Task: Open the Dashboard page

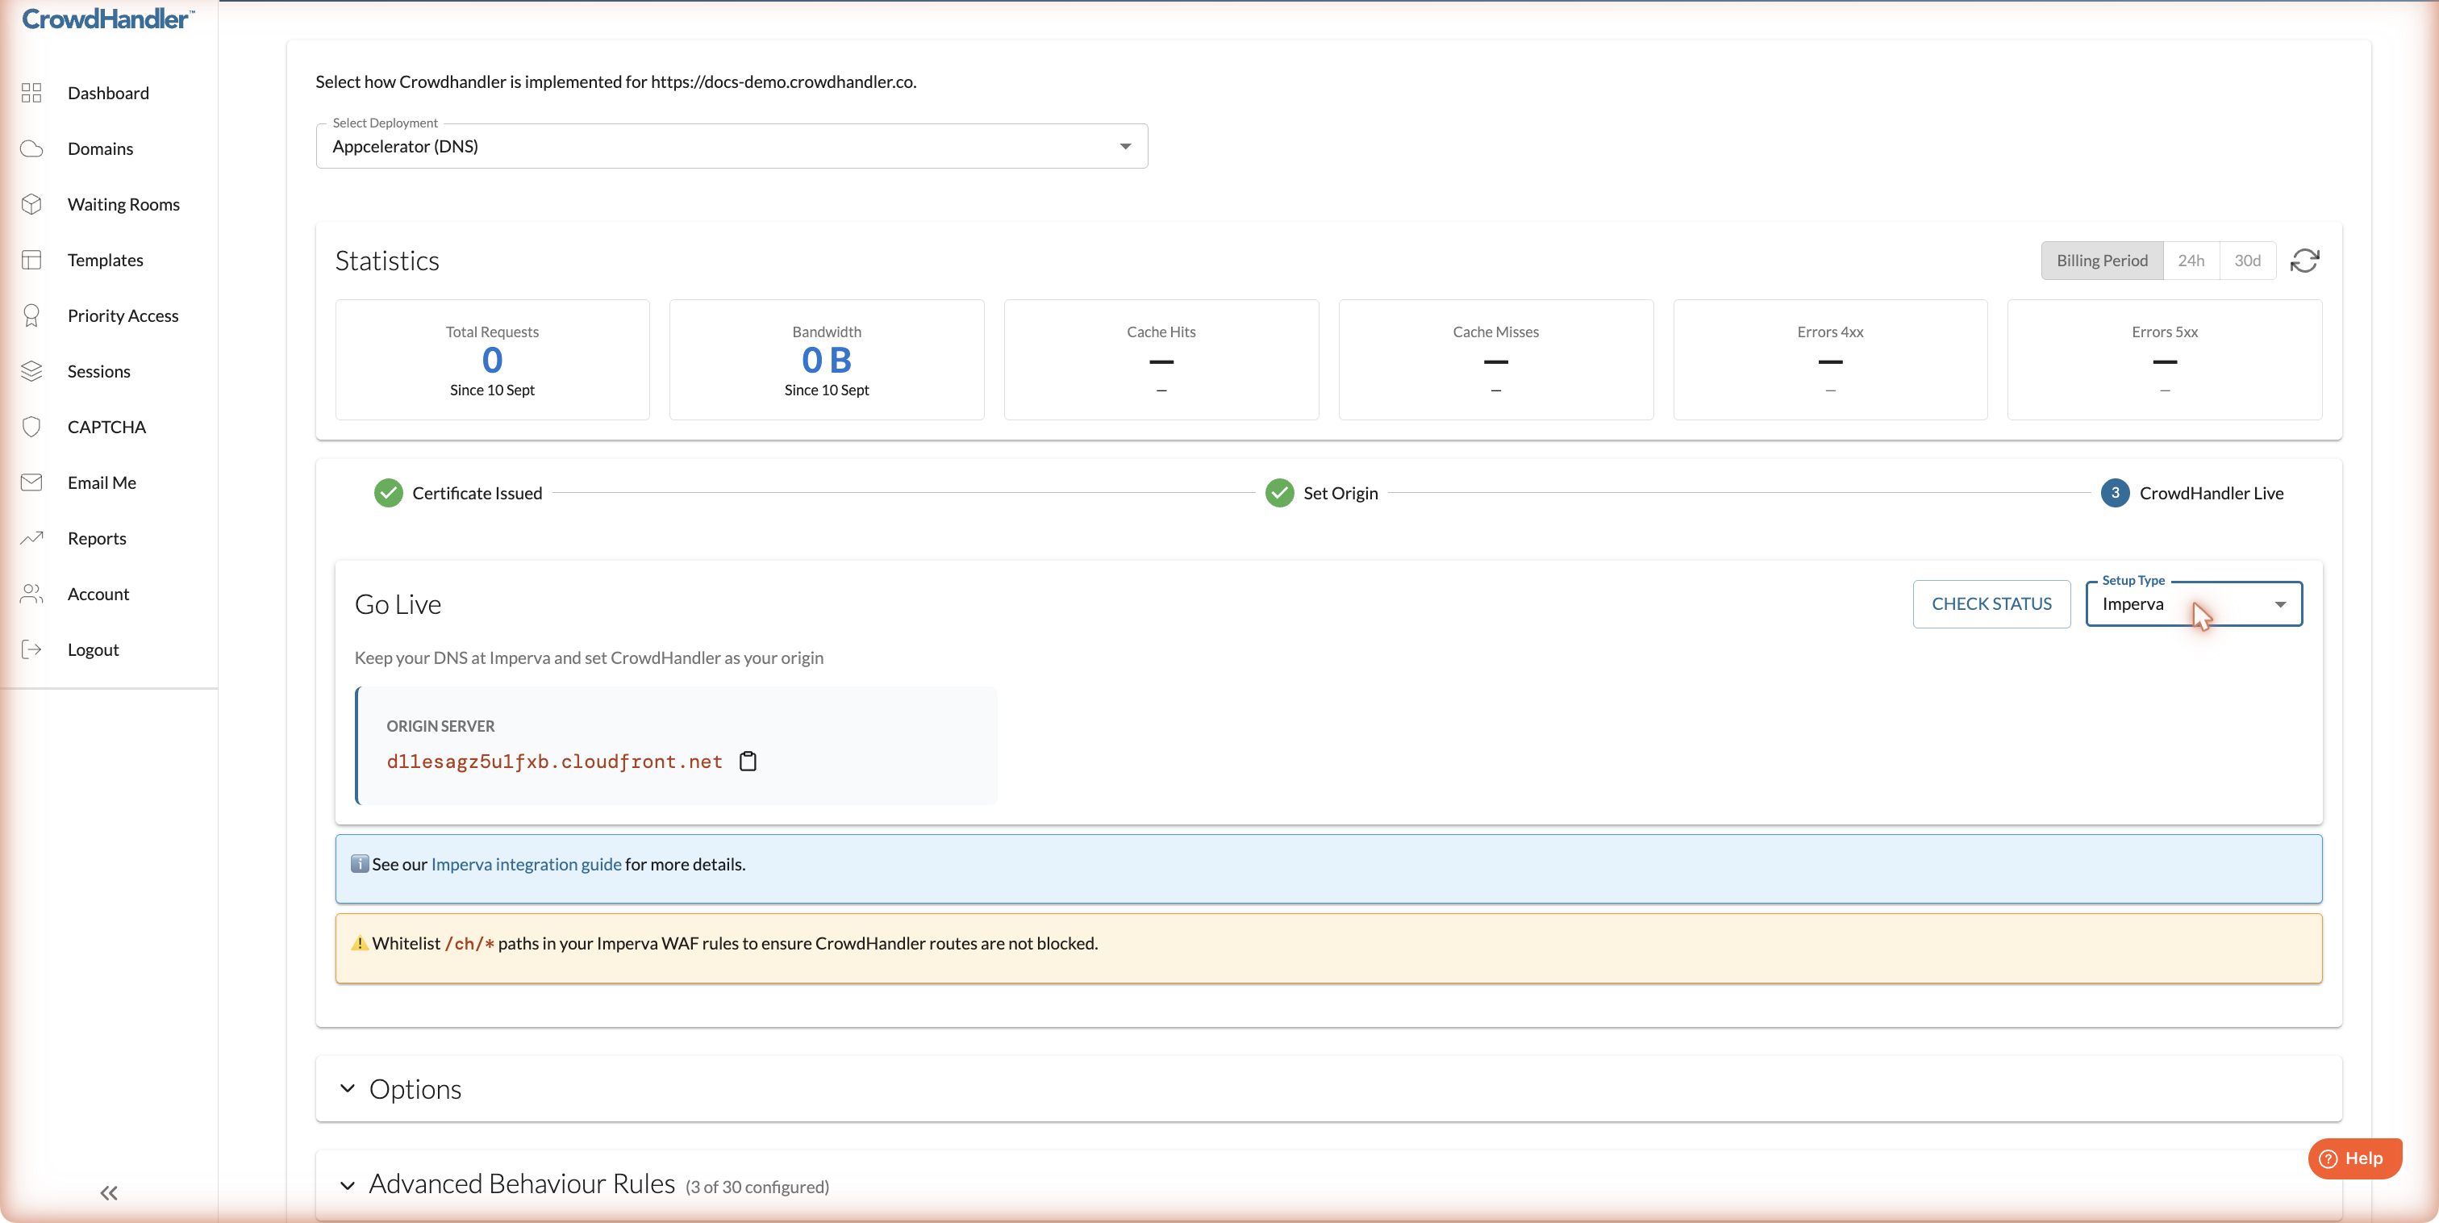Action: (x=108, y=93)
